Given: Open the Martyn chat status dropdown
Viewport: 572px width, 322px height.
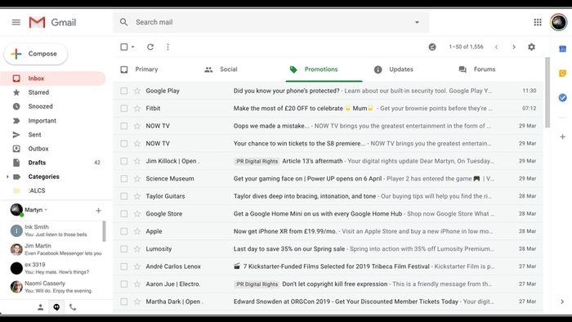Looking at the screenshot, I should click(x=46, y=210).
